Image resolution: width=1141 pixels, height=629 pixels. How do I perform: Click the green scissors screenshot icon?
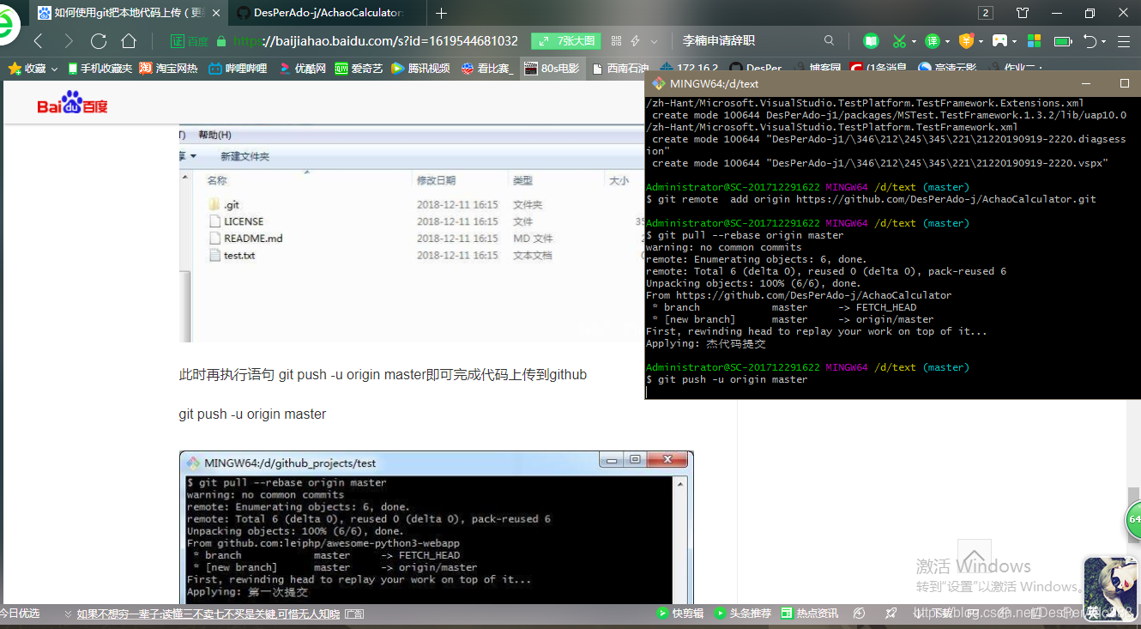click(899, 40)
